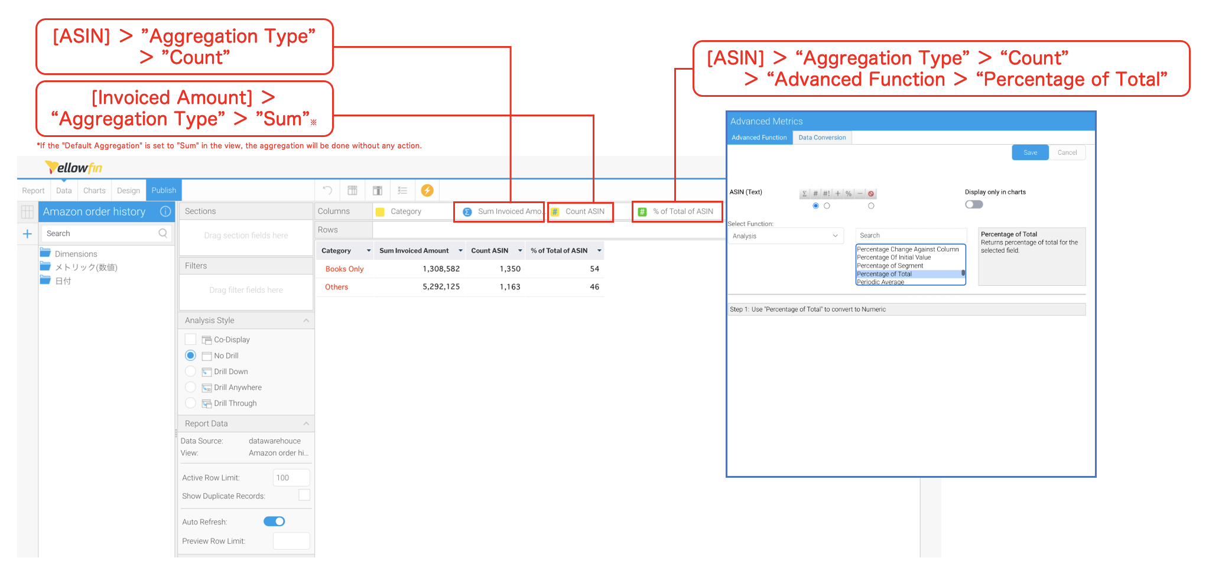
Task: Click the grid view icon beside the view name
Action: click(27, 211)
